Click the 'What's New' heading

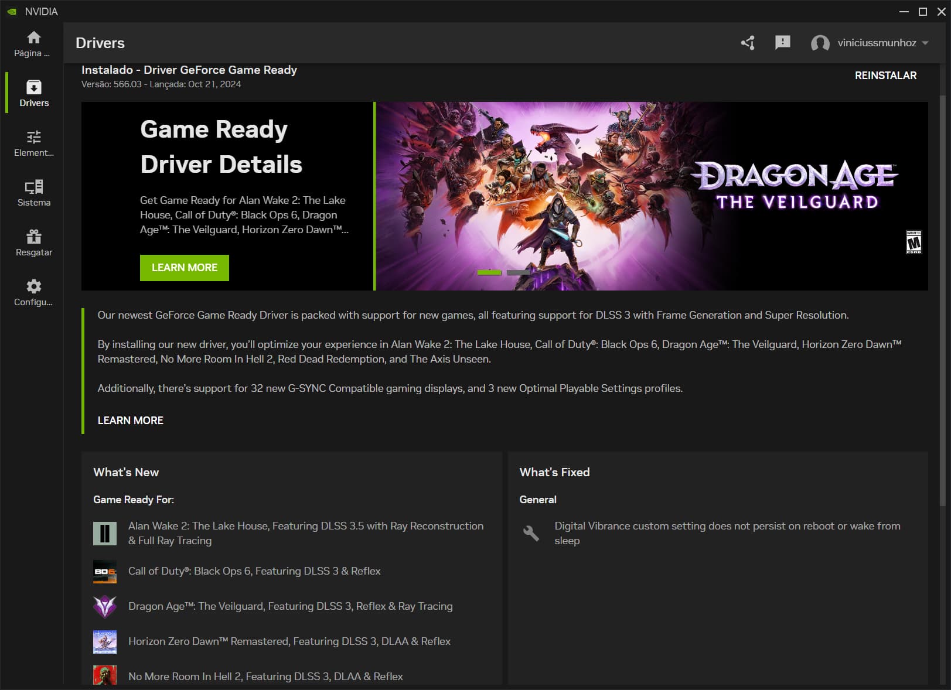(126, 472)
